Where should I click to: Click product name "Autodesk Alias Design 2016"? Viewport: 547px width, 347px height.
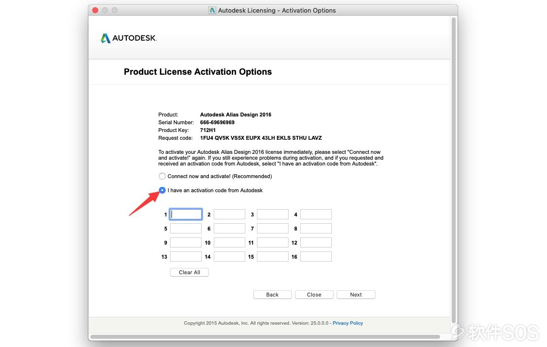tap(236, 115)
